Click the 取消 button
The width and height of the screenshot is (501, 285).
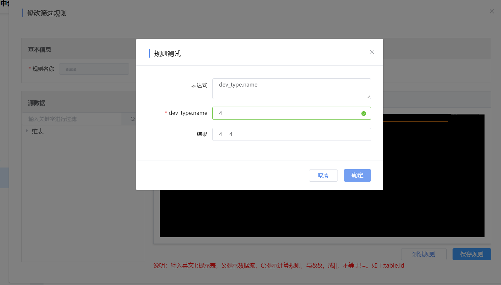click(x=323, y=176)
